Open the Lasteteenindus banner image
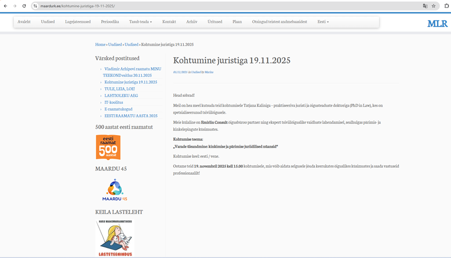This screenshot has width=451, height=258. pos(114,238)
